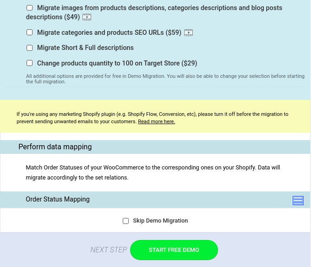Enable migrating images from descriptions checkbox

30,8
